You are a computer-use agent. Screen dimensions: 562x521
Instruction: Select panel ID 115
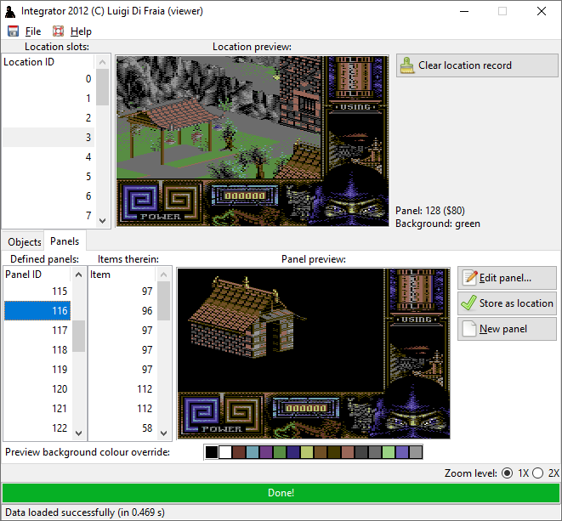[37, 291]
